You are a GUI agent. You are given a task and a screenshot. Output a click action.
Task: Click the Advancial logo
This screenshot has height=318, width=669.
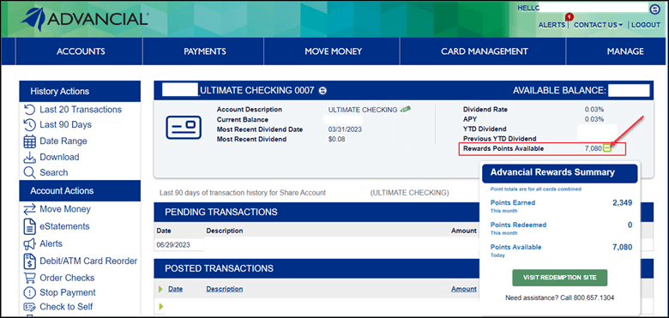[x=84, y=19]
